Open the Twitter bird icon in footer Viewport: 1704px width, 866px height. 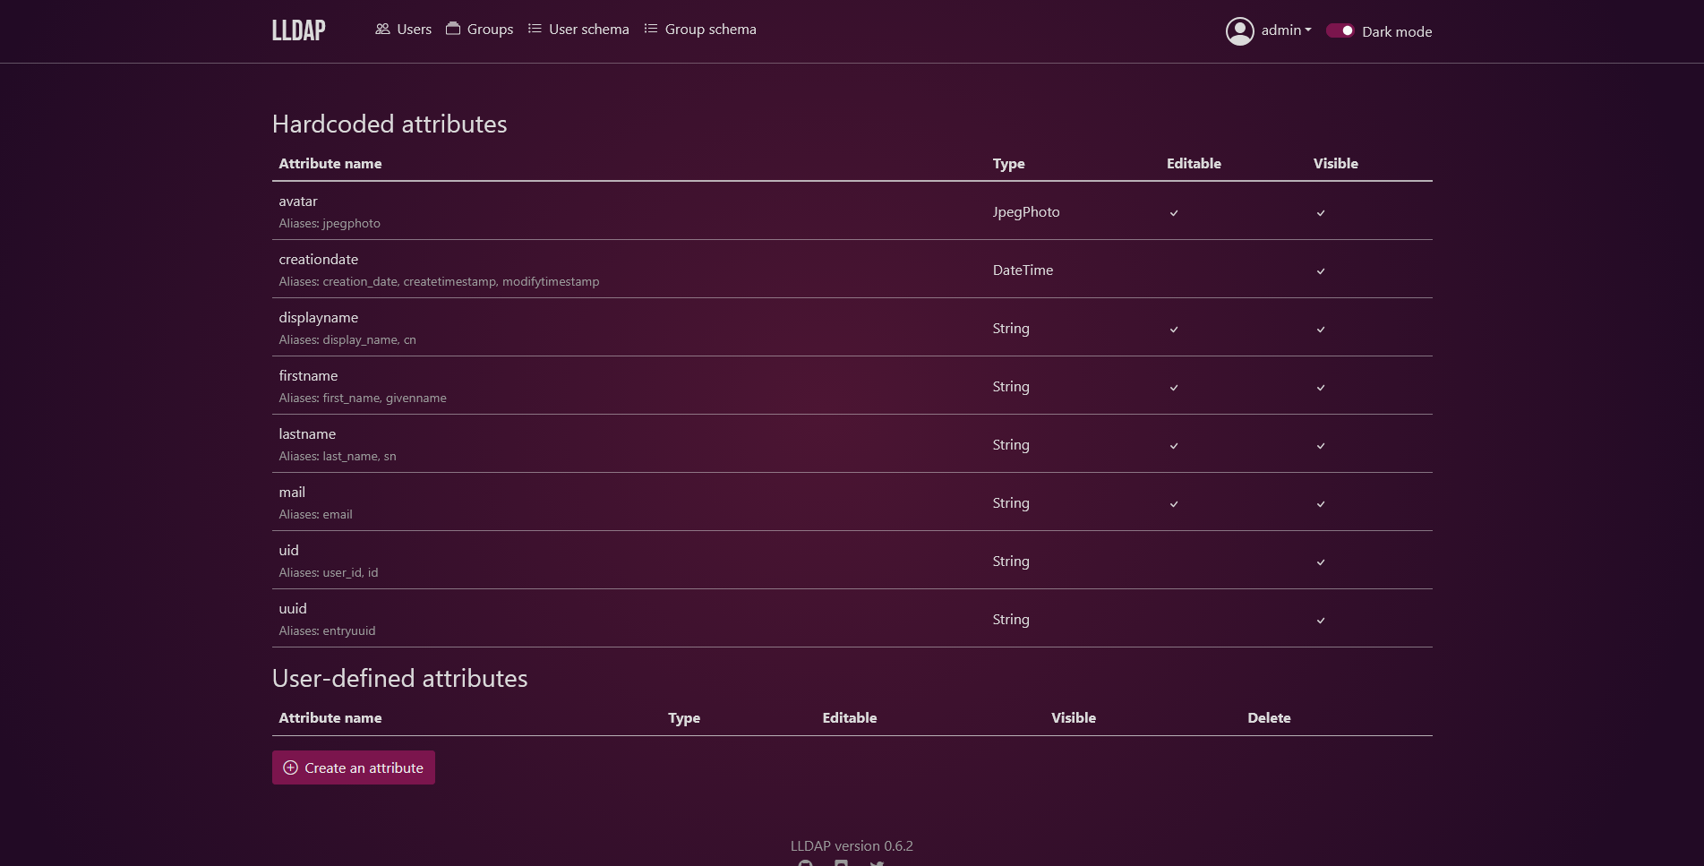[x=877, y=863]
